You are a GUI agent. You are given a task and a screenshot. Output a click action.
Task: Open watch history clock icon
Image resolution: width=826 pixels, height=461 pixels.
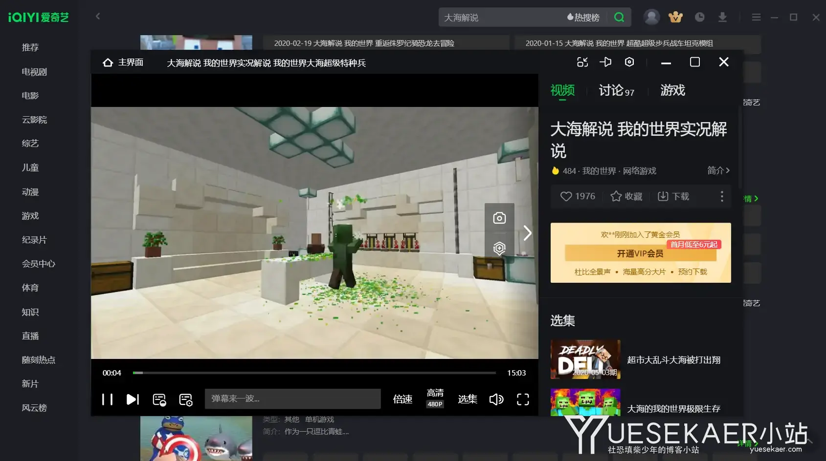coord(700,17)
